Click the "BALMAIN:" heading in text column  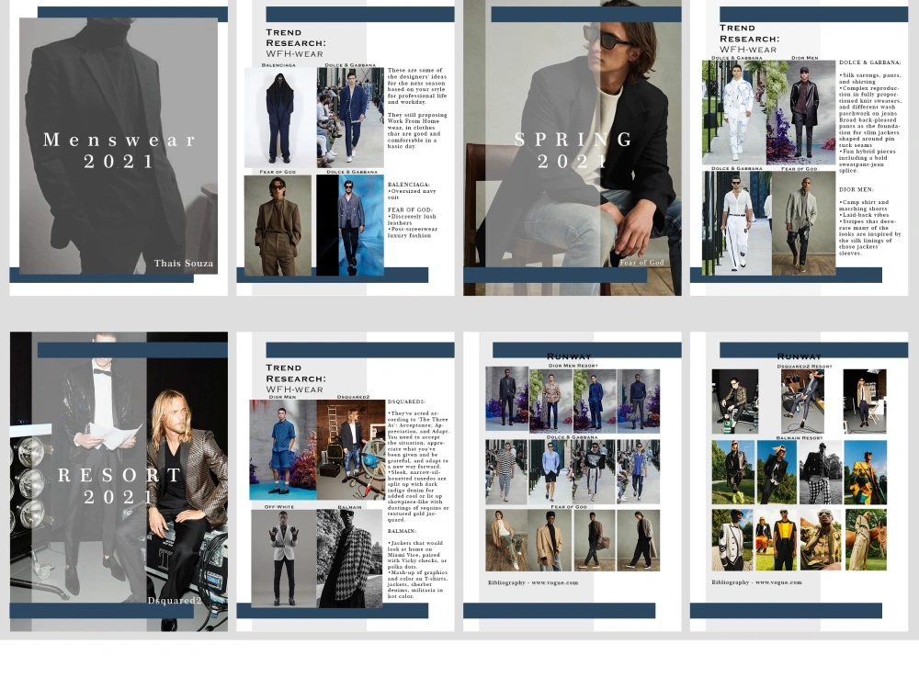(x=402, y=531)
